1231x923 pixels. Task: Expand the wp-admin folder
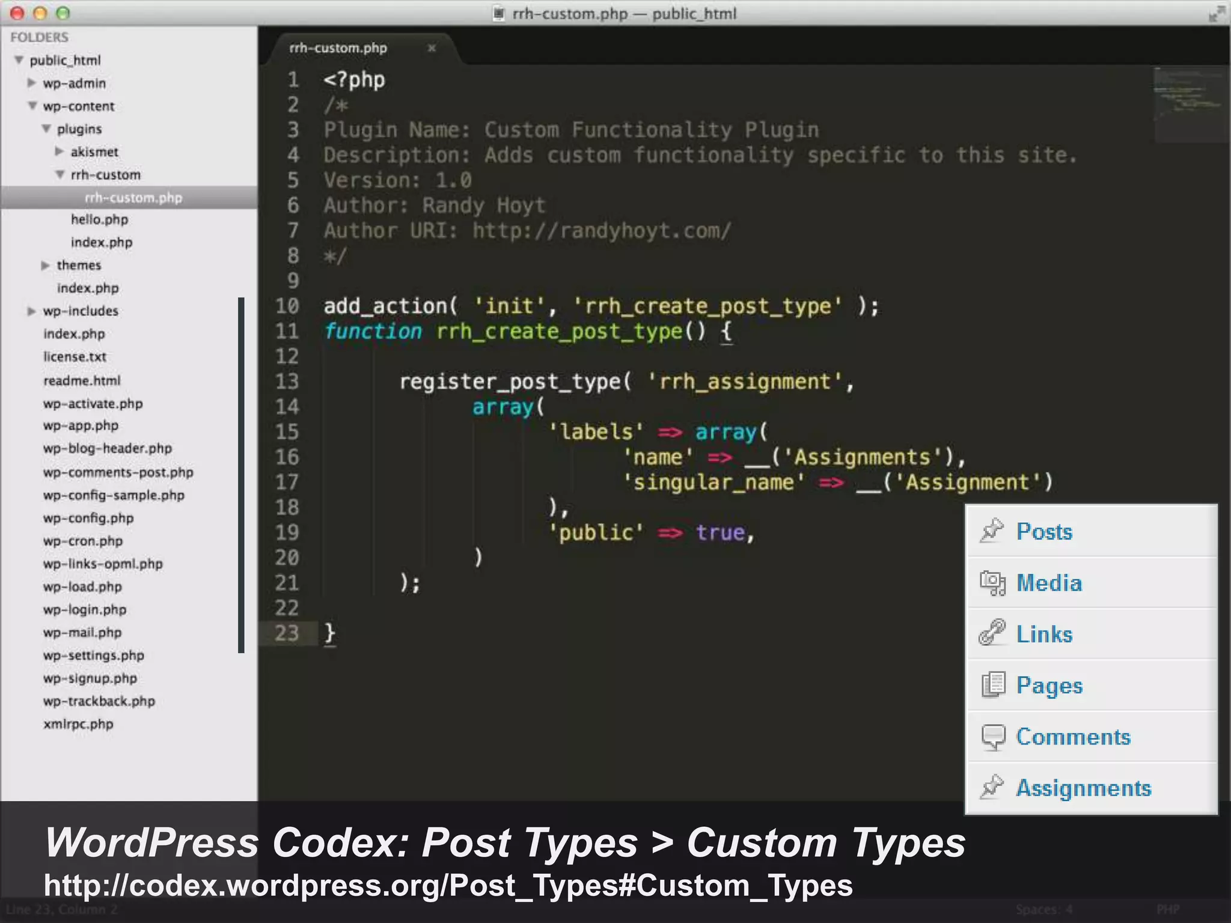[32, 83]
